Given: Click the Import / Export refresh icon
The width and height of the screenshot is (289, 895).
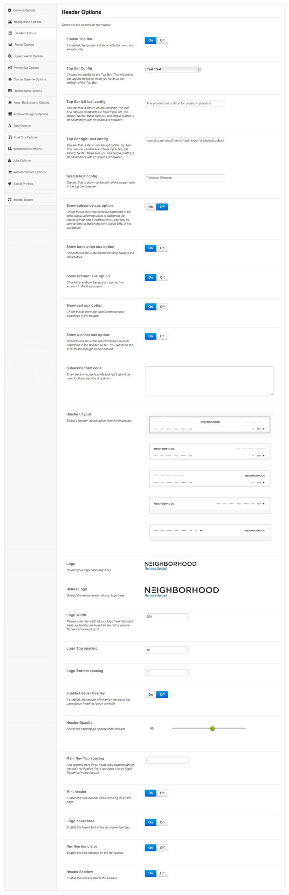Looking at the screenshot, I should coord(10,200).
